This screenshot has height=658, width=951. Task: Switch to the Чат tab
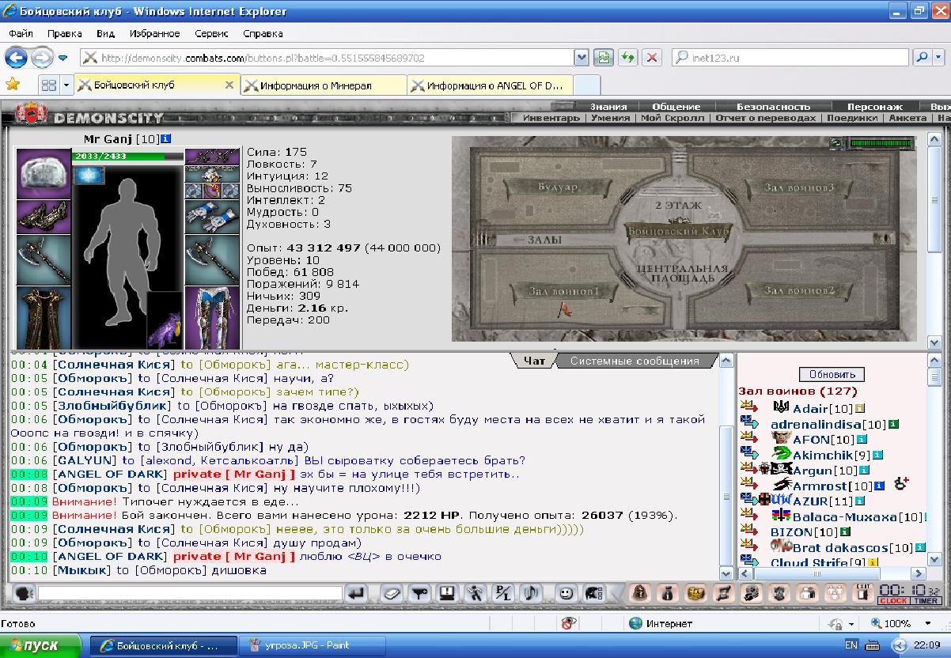[536, 361]
